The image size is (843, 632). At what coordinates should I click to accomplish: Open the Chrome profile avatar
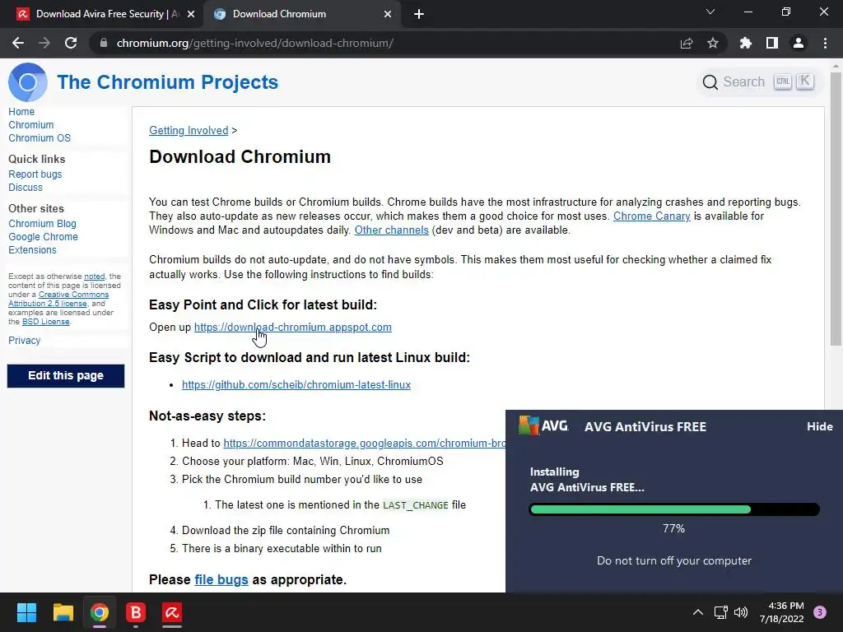(x=799, y=43)
